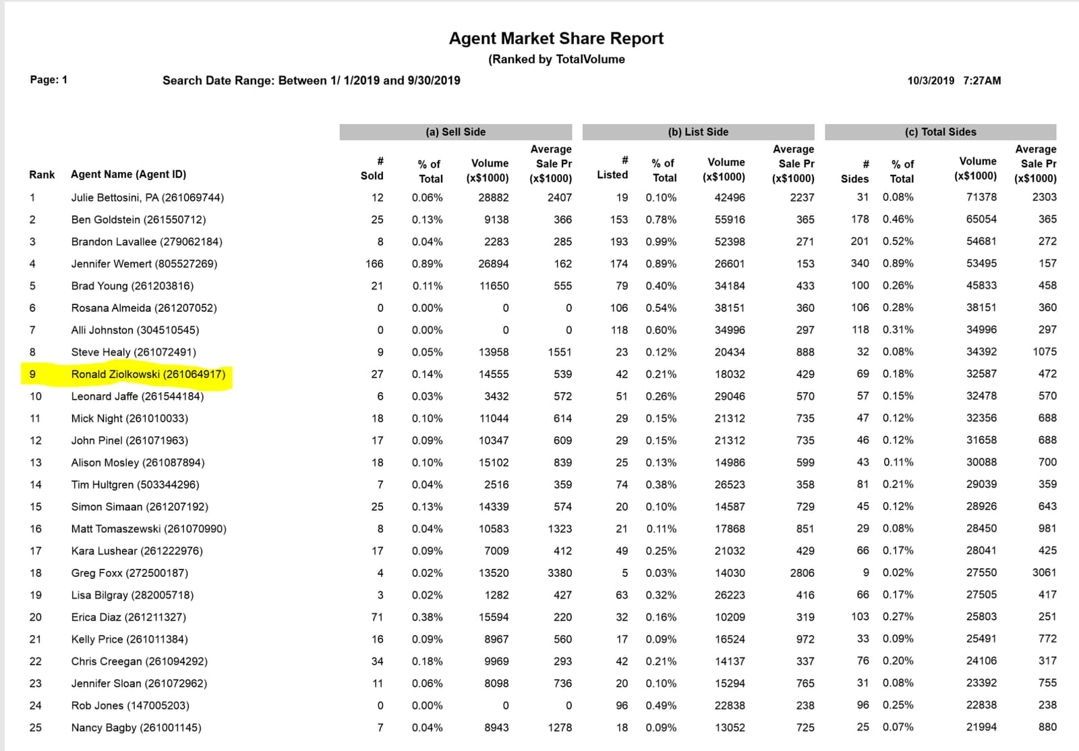
Task: Click the Ranked by TotalVolume subtitle
Action: [x=556, y=59]
